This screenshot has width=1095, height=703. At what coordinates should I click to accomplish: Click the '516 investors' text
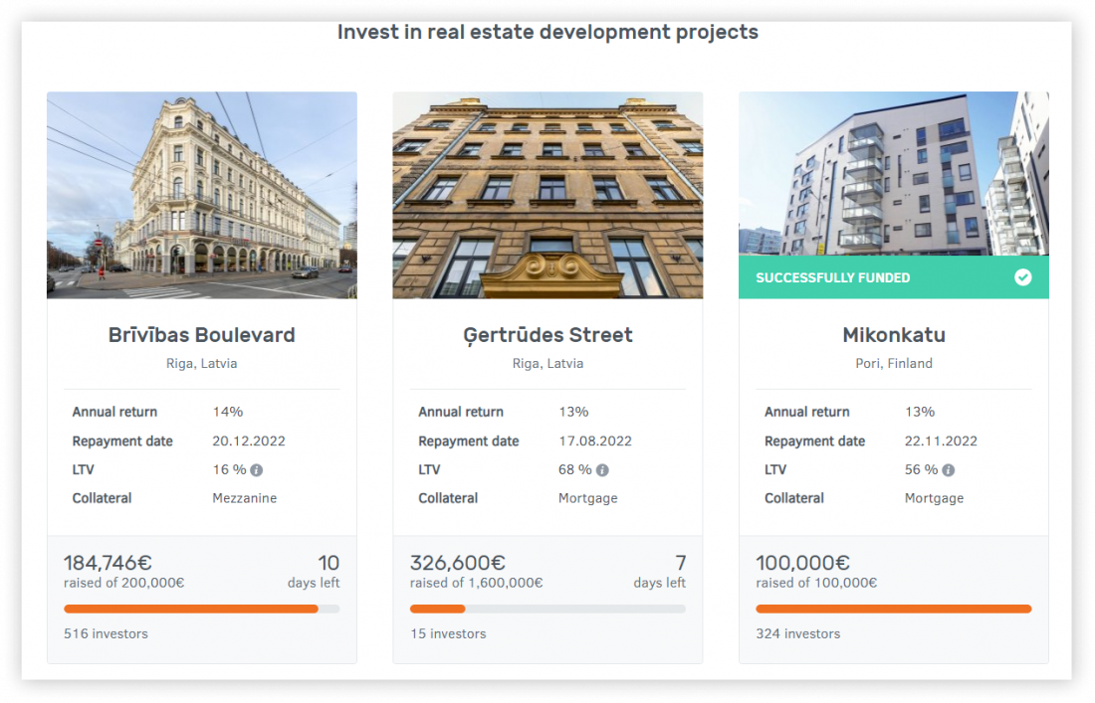coord(107,634)
